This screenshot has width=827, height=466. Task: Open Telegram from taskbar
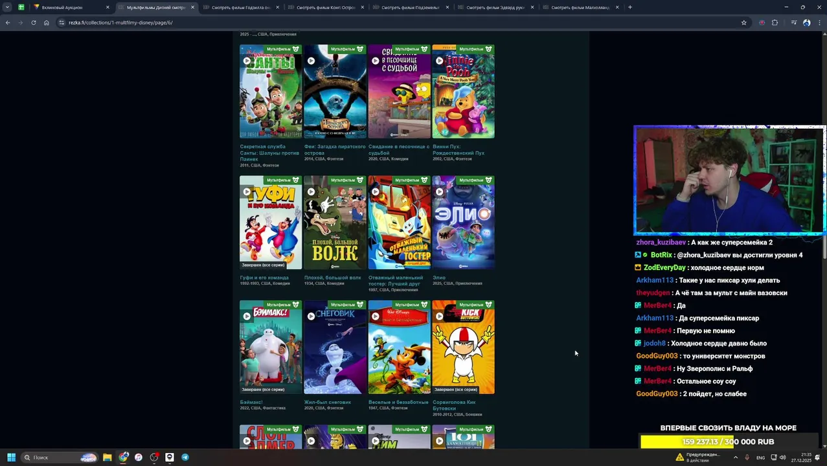185,457
